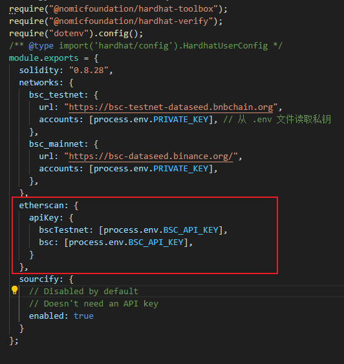Click the url key under bsc_testnet
The height and width of the screenshot is (364, 344).
point(46,107)
